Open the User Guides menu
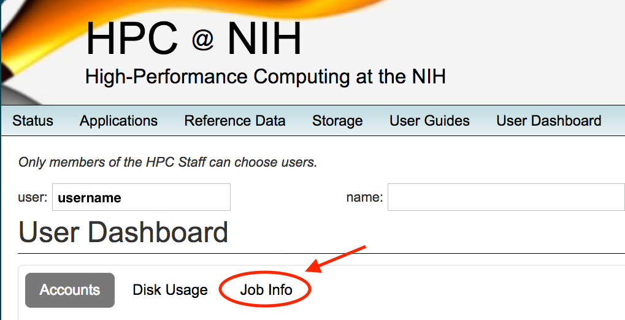Viewport: 625px width, 320px height. tap(429, 121)
